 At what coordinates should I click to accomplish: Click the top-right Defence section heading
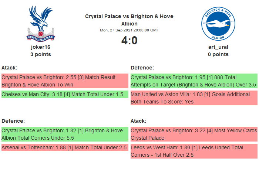[x=142, y=68]
